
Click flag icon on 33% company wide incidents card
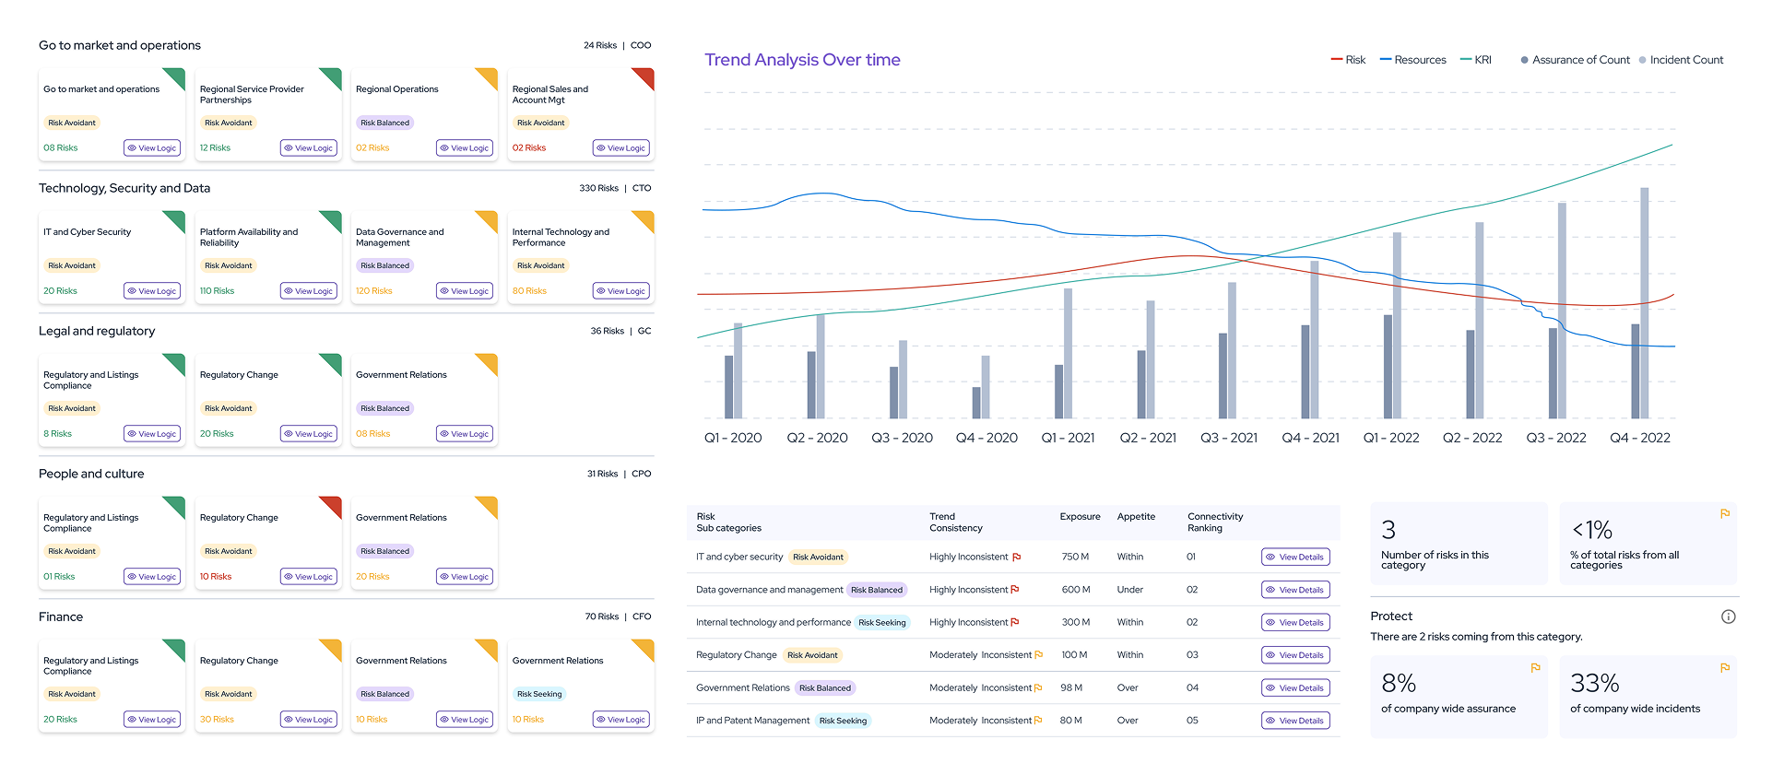point(1724,668)
